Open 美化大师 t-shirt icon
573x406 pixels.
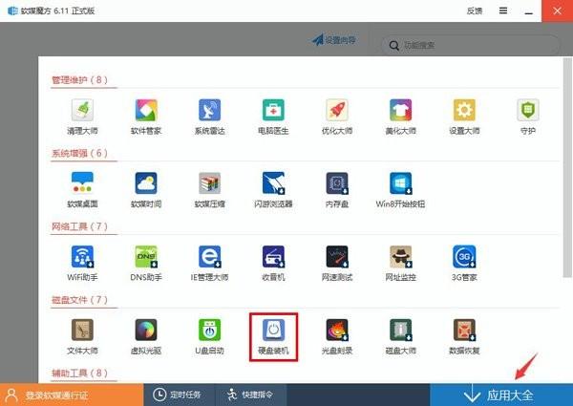(x=400, y=110)
